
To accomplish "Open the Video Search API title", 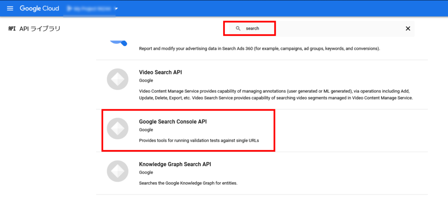I will point(160,73).
